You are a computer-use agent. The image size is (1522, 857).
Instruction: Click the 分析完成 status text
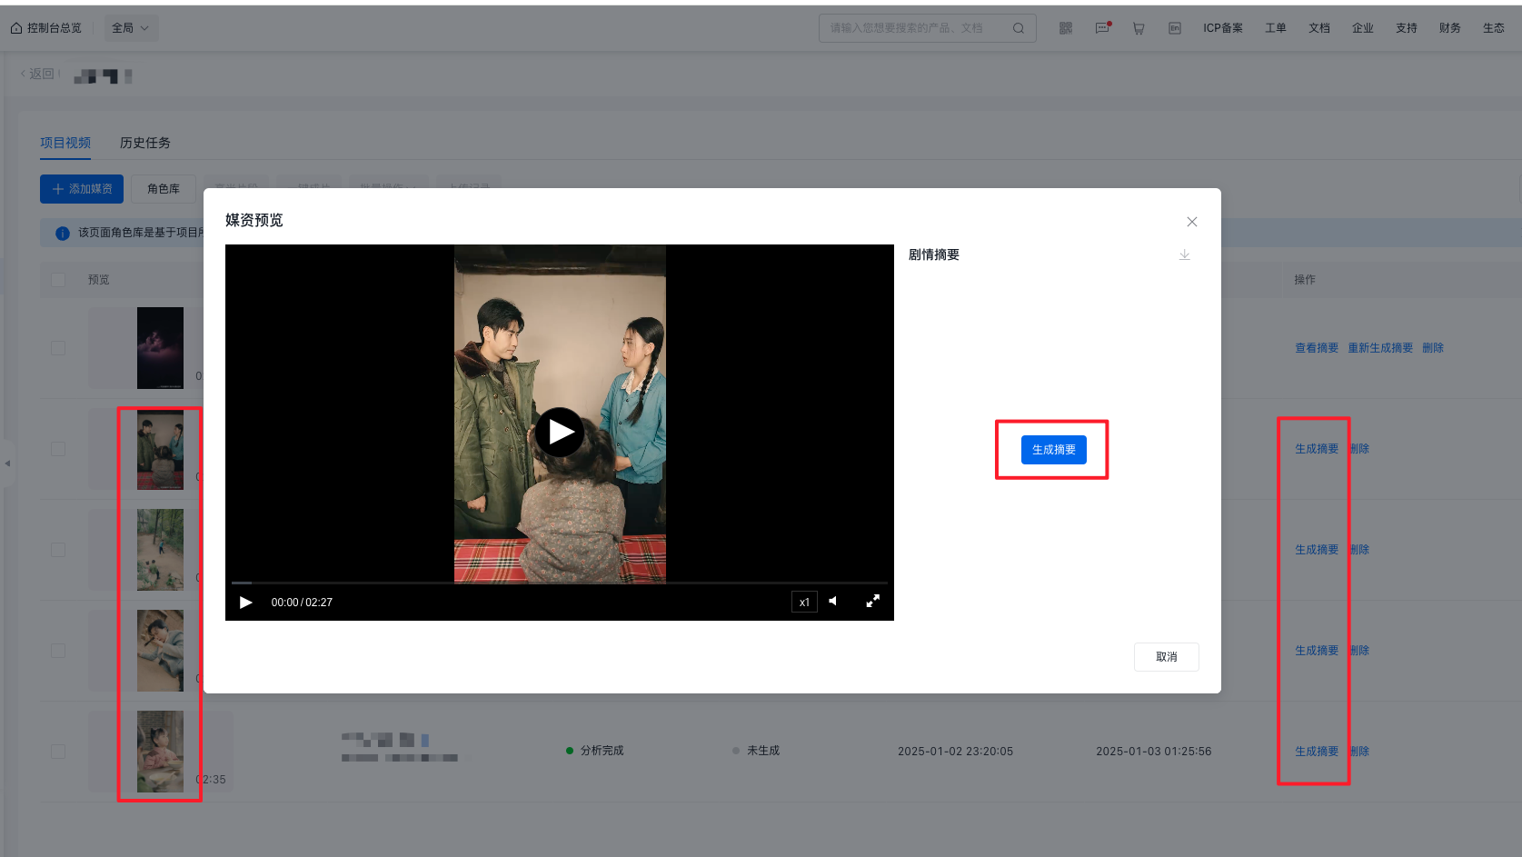[x=602, y=751]
